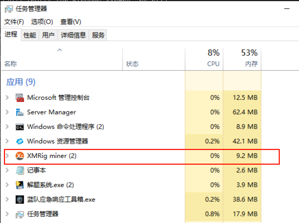Open the 文件(F) menu
This screenshot has width=299, height=223.
click(x=14, y=22)
